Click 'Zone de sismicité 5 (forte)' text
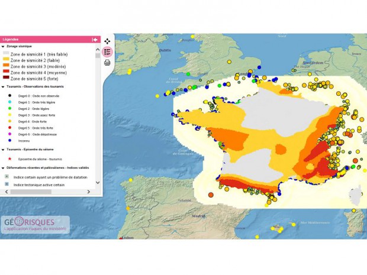367x275 pixels. click(34, 79)
